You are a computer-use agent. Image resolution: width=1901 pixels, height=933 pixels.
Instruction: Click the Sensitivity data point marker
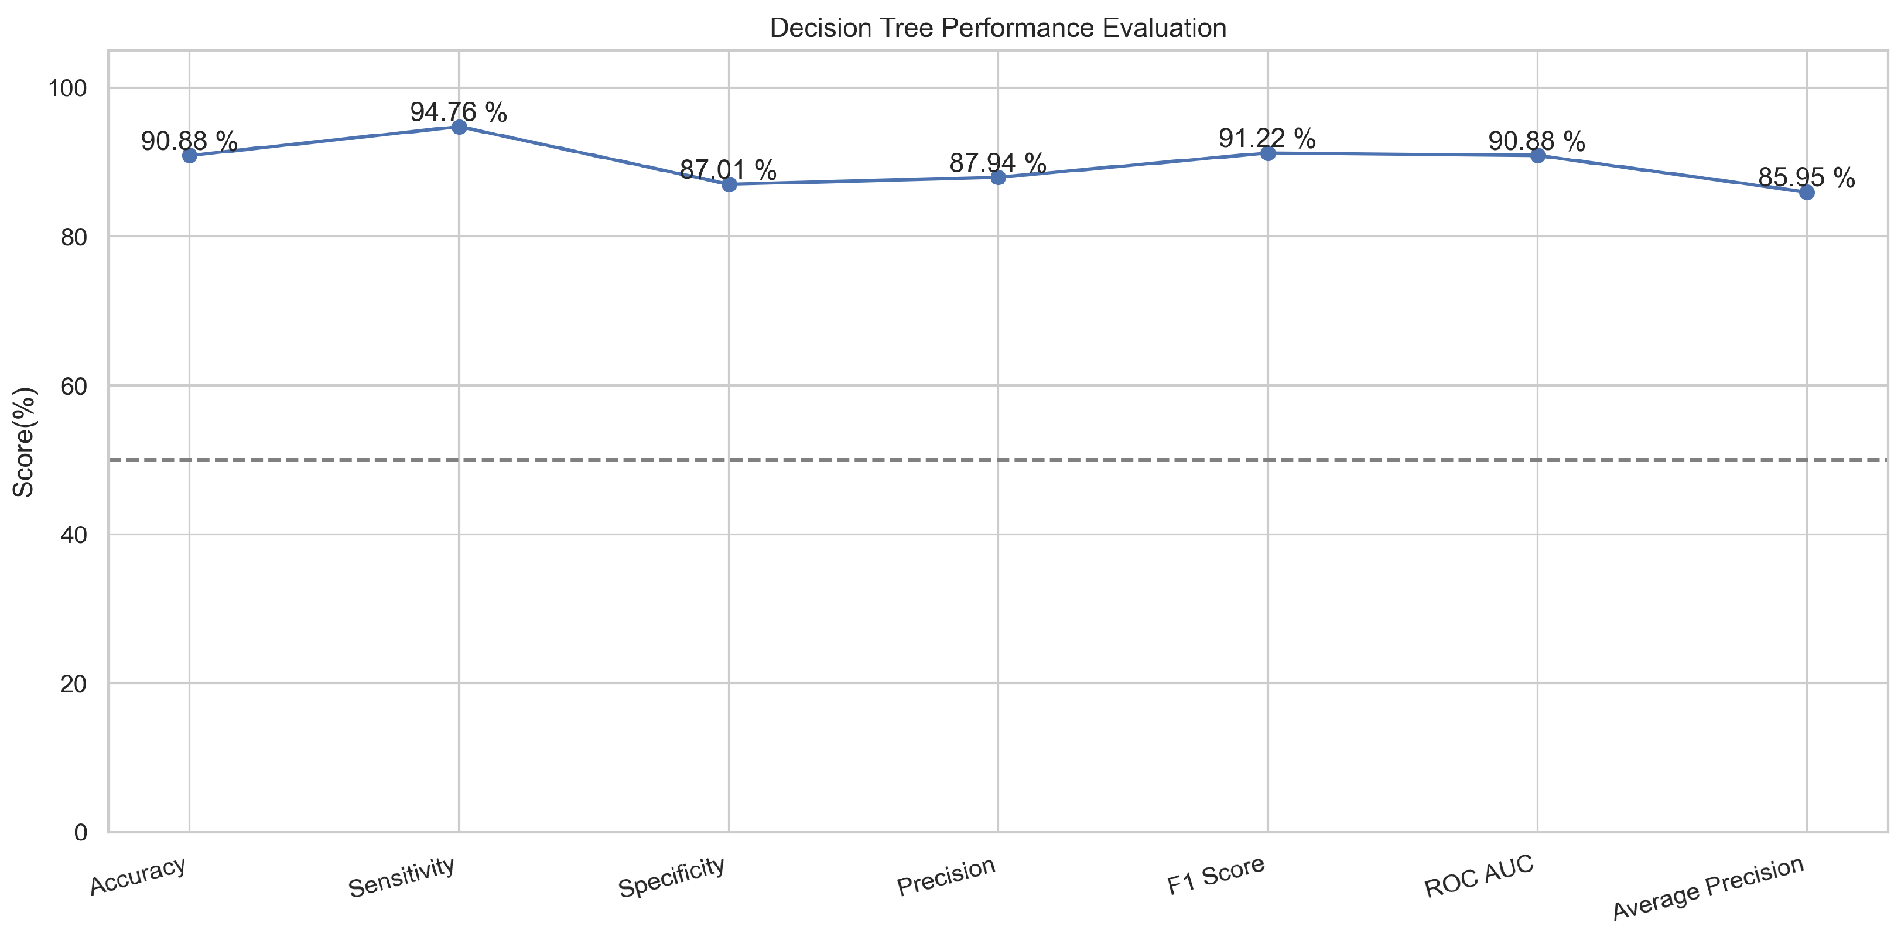[459, 127]
